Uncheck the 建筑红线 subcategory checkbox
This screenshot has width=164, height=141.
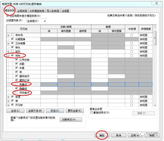17,80
